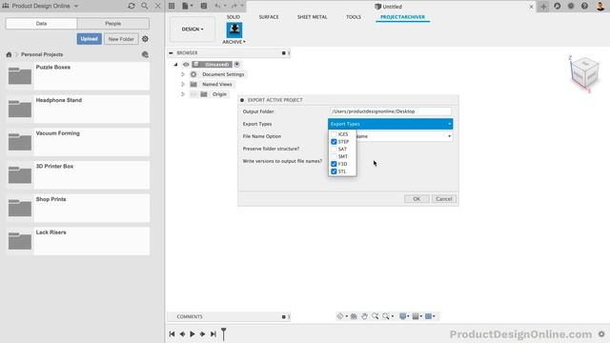Image resolution: width=610 pixels, height=343 pixels.
Task: Open the Personal Projects breadcrumb
Action: (42, 54)
